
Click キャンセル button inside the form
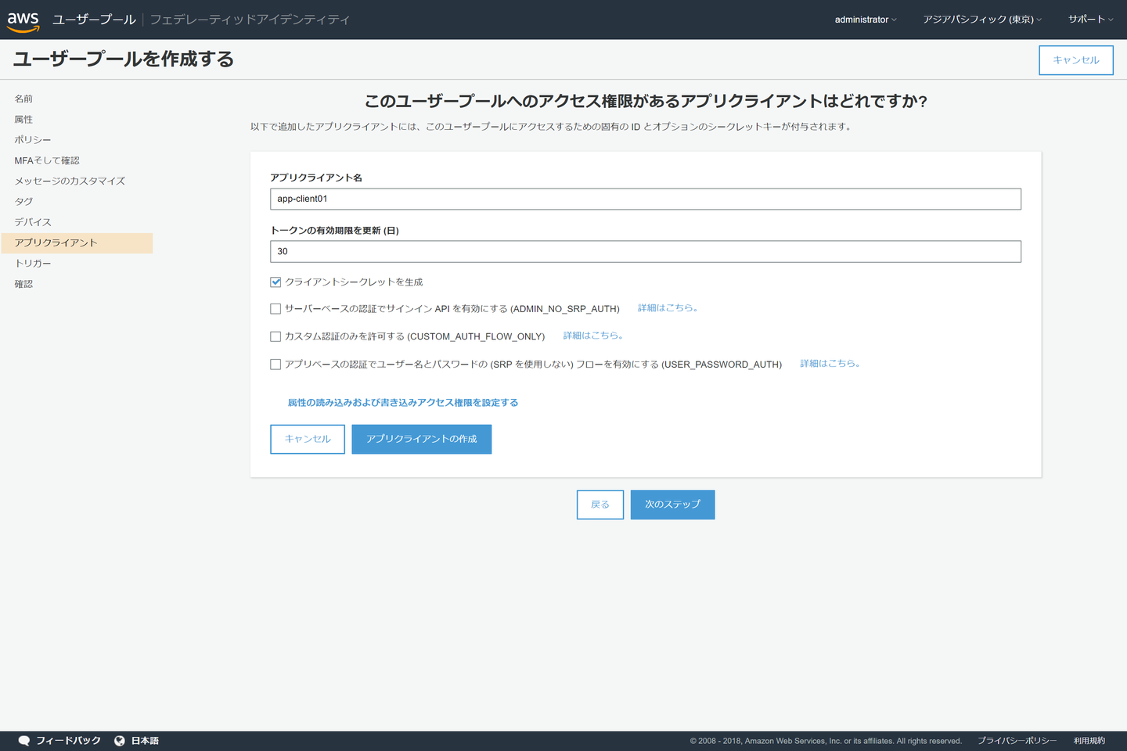(x=308, y=440)
